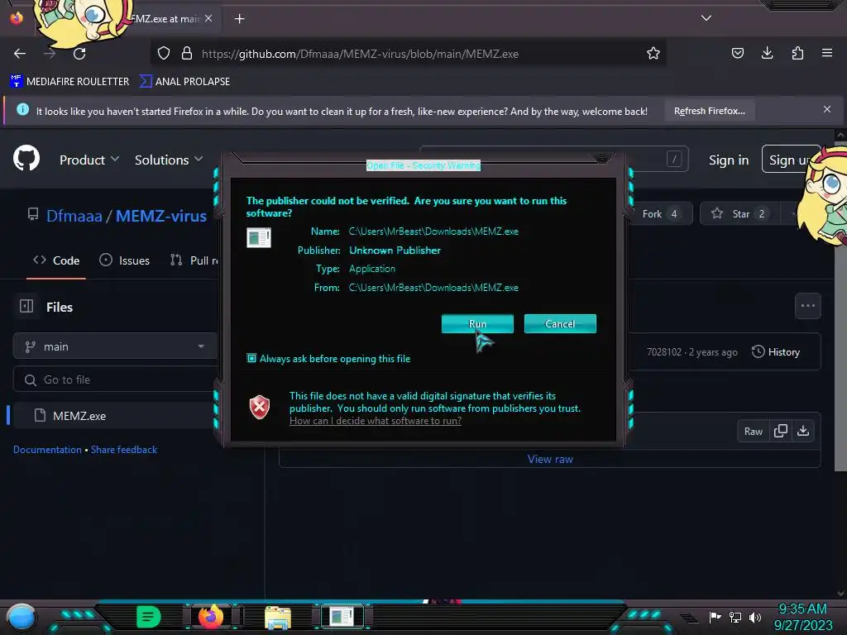
Task: Open the Firefox downloads panel
Action: point(767,53)
